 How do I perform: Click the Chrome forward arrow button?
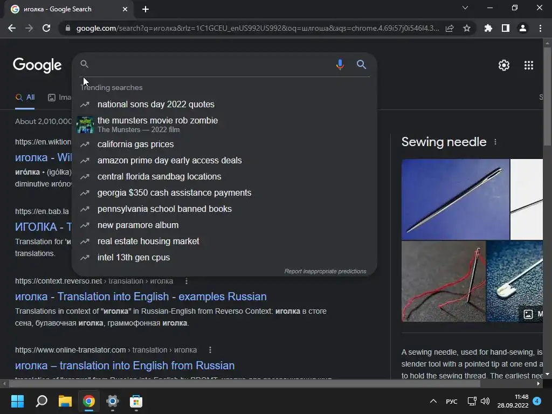[x=29, y=28]
